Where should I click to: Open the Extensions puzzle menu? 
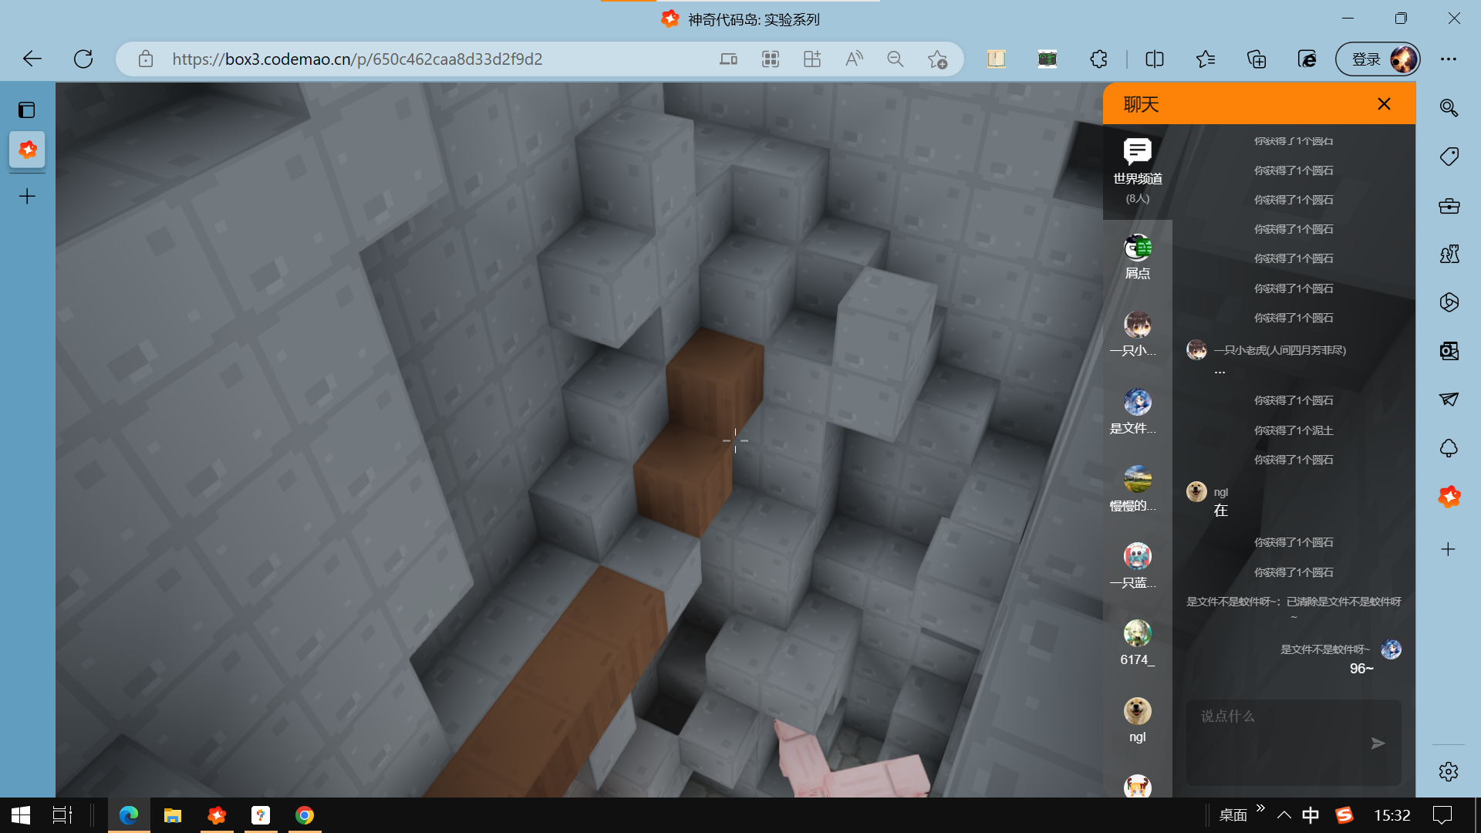tap(1098, 59)
